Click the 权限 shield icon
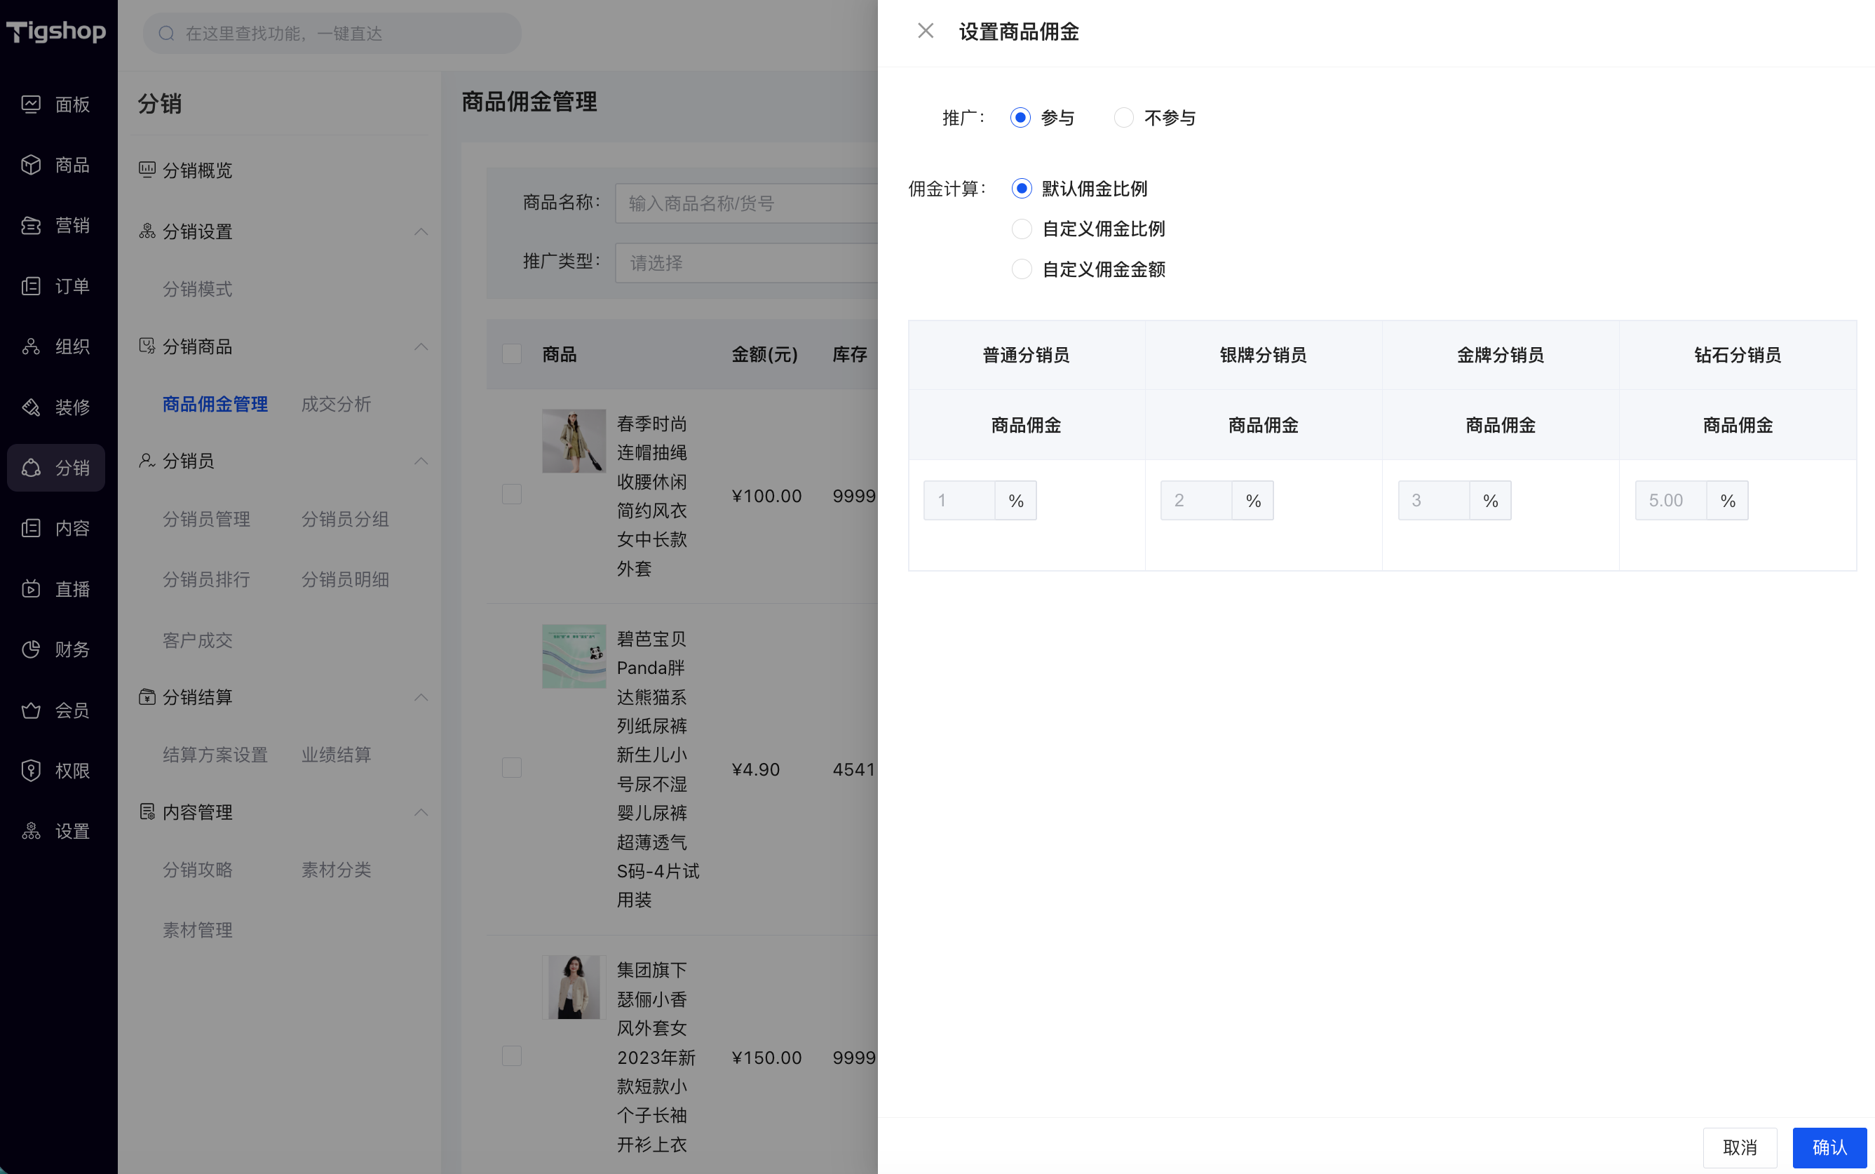Screen dimensions: 1875x1174 point(31,770)
